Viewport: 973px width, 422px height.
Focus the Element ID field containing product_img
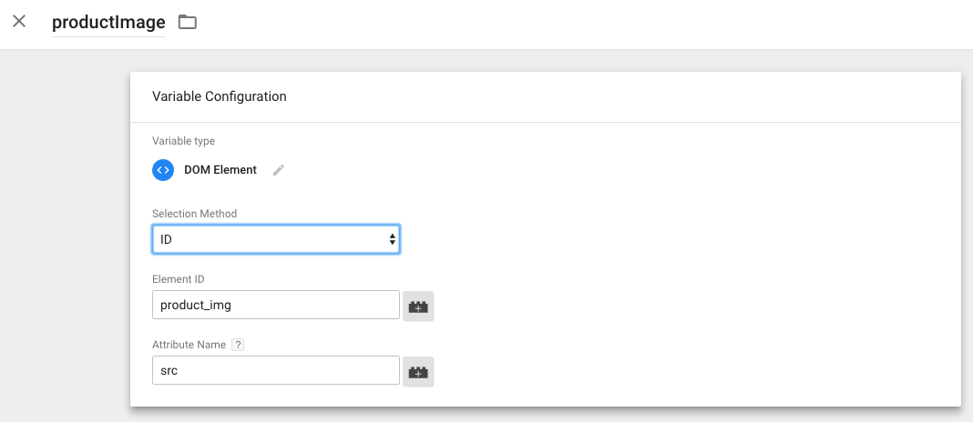point(275,305)
